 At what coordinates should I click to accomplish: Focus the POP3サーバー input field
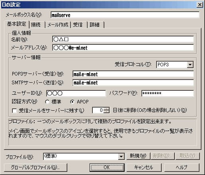[133, 74]
